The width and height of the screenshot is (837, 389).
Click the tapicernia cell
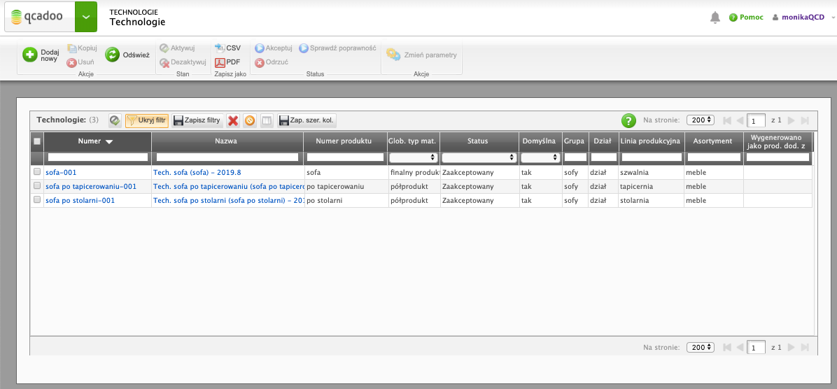tap(652, 186)
